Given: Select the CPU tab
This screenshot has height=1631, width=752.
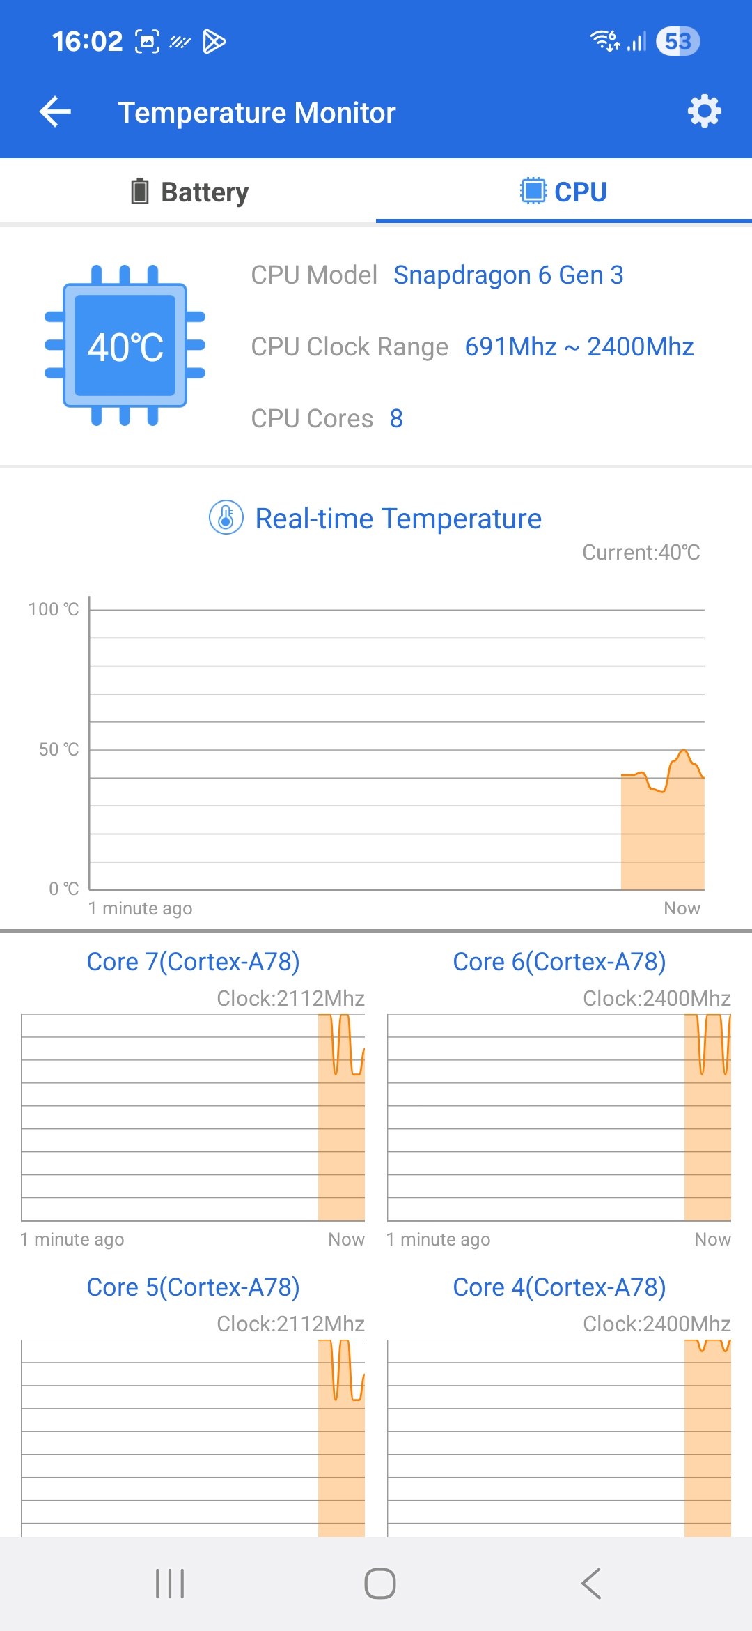Looking at the screenshot, I should coord(564,191).
